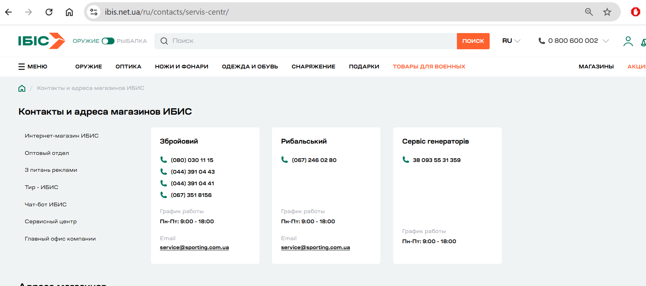Click phone icon next to (067) 246 02 80
Viewport: 646px width, 286px height.
point(285,160)
